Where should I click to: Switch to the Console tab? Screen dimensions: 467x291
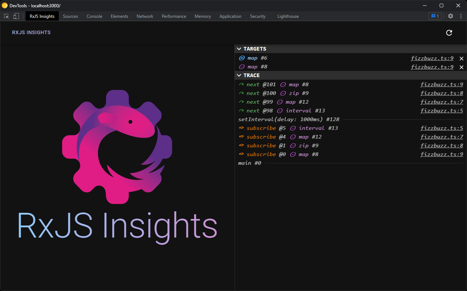click(94, 16)
